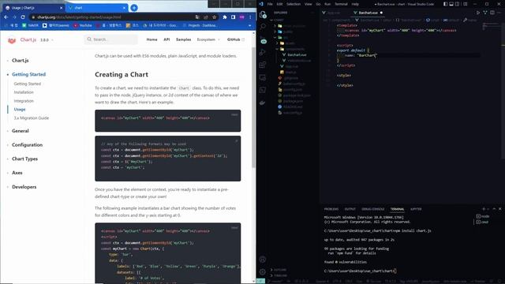Click API link in Chart.js navbar
Screen dimensions: 505x284
(x=166, y=39)
